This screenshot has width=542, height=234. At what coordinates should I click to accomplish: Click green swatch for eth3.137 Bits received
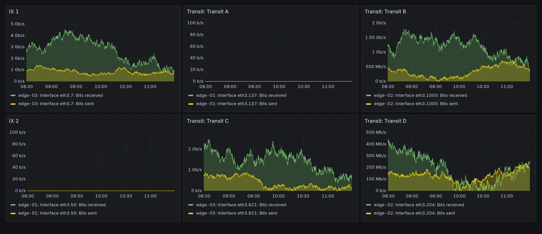pos(191,96)
